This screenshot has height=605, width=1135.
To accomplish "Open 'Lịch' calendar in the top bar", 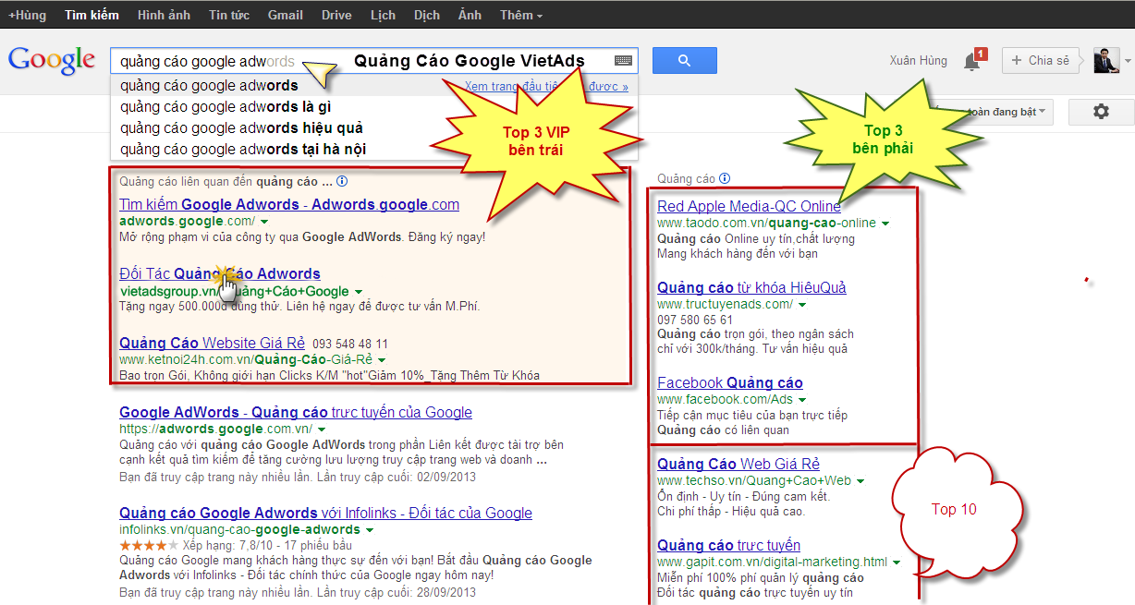I will pos(383,15).
